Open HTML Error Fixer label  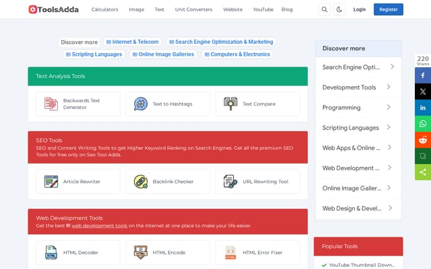coord(263,252)
